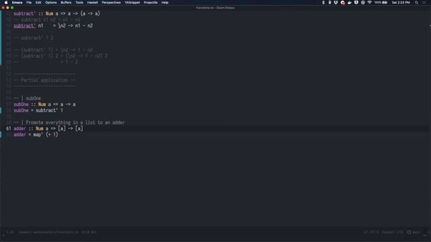Screen dimensions: 431x242
Task: Click the battery status icon
Action: (385, 3)
